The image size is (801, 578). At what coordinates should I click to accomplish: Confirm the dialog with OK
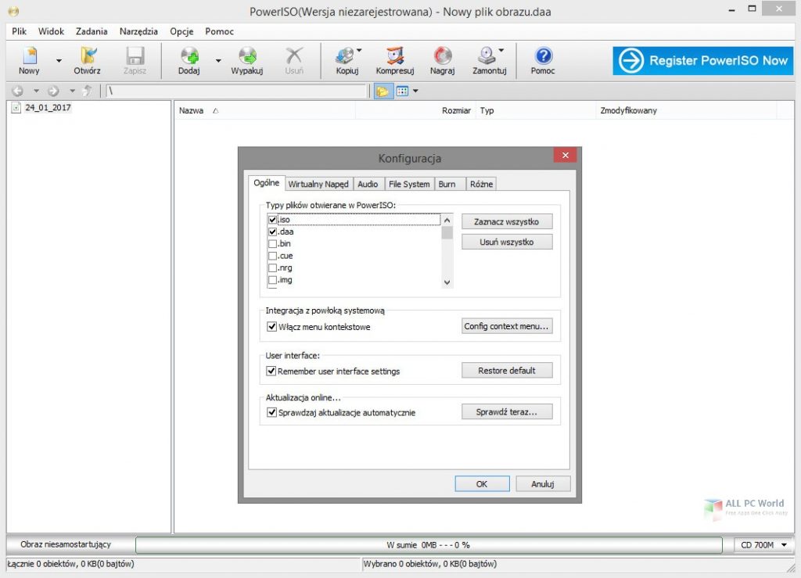(x=482, y=484)
